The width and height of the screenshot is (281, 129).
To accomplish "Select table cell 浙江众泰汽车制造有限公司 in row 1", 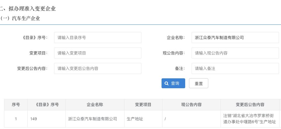I will coord(95,119).
